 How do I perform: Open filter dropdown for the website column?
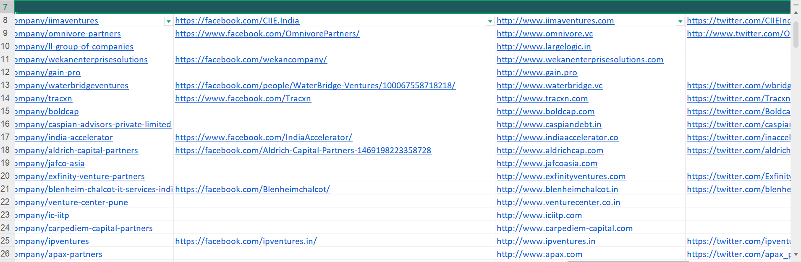680,21
